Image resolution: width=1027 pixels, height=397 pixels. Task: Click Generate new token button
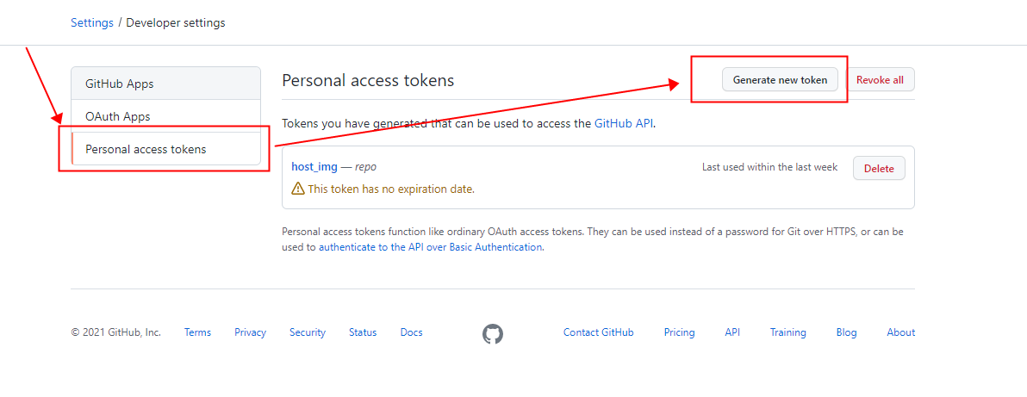pyautogui.click(x=780, y=80)
